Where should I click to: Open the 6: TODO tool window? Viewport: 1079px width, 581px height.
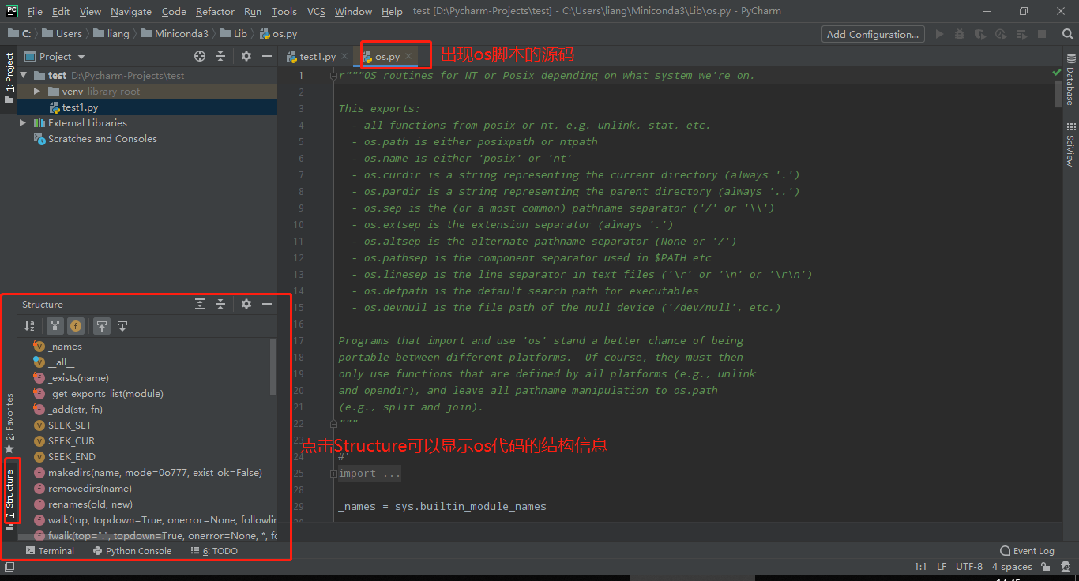click(x=214, y=551)
